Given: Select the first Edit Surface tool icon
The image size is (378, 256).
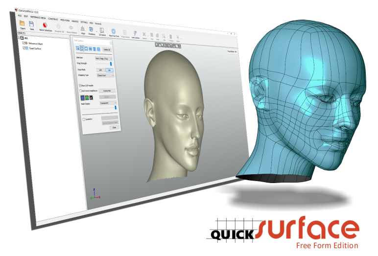Looking at the screenshot, I should [x=78, y=48].
